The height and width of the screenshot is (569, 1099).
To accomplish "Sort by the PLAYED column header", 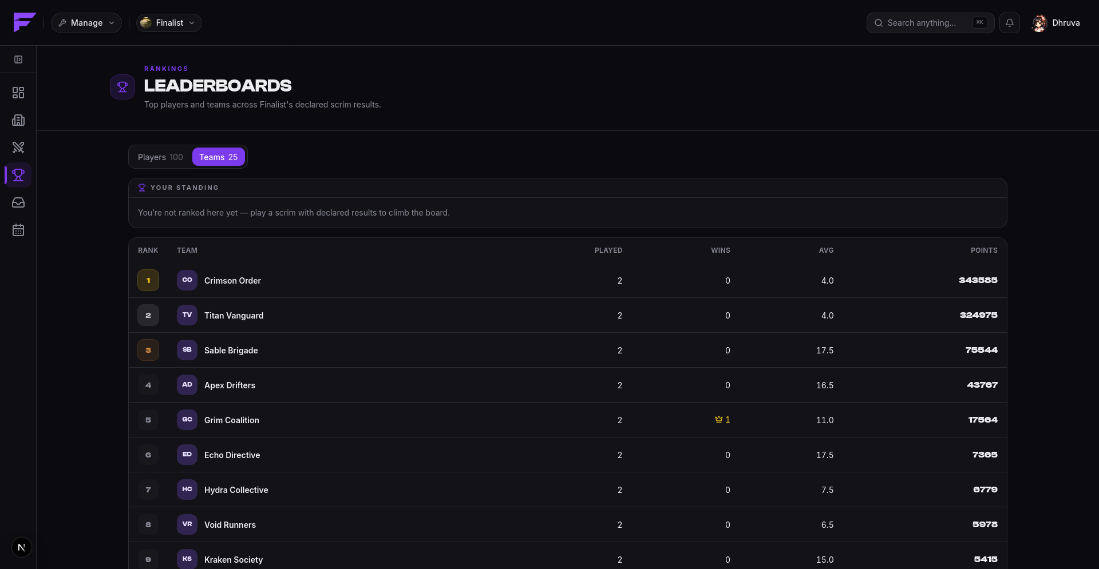I will pos(608,250).
